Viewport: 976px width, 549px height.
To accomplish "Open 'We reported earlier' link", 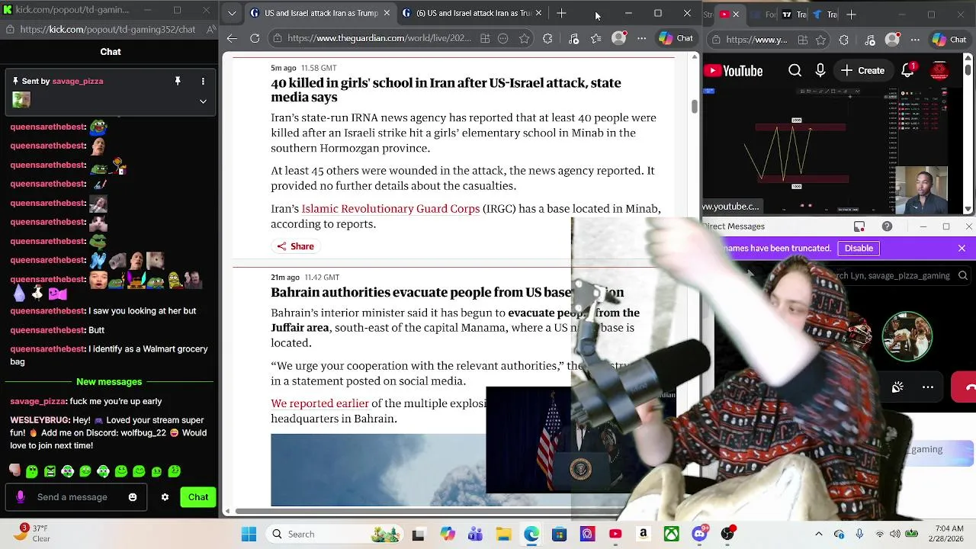I will pos(319,403).
